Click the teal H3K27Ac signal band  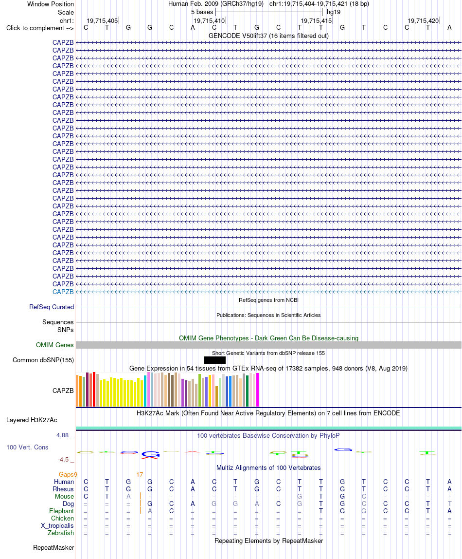268,428
